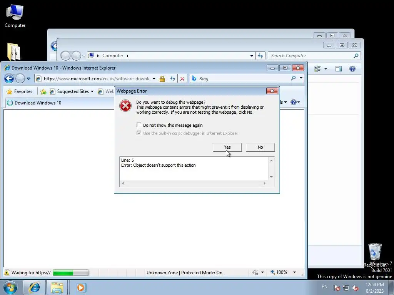
Task: Open the zipped folder desktop icon
Action: (13, 51)
